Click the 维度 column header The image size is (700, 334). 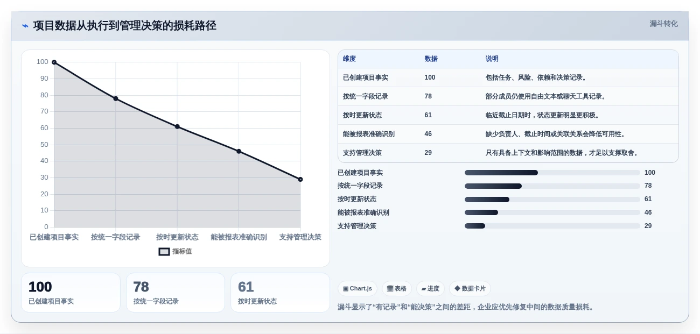point(349,59)
